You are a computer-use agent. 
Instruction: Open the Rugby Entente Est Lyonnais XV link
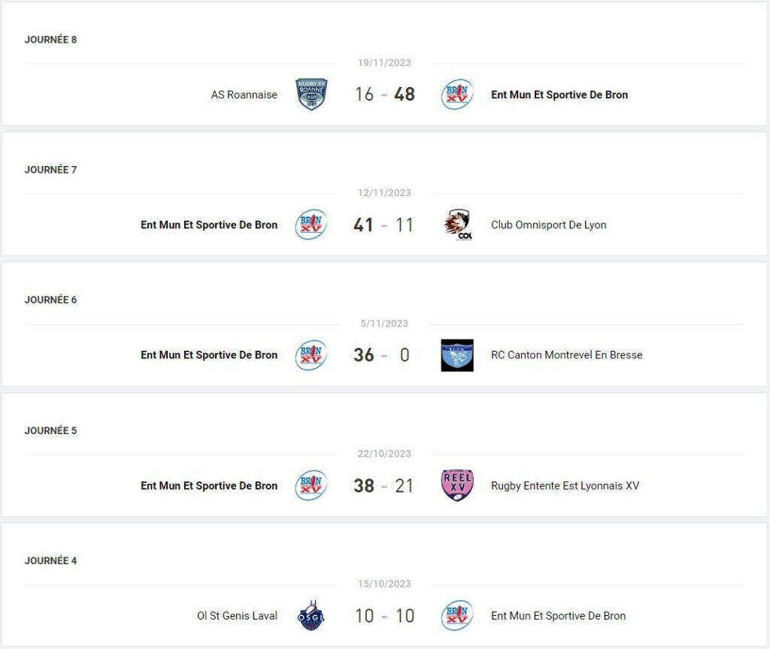[x=565, y=486]
